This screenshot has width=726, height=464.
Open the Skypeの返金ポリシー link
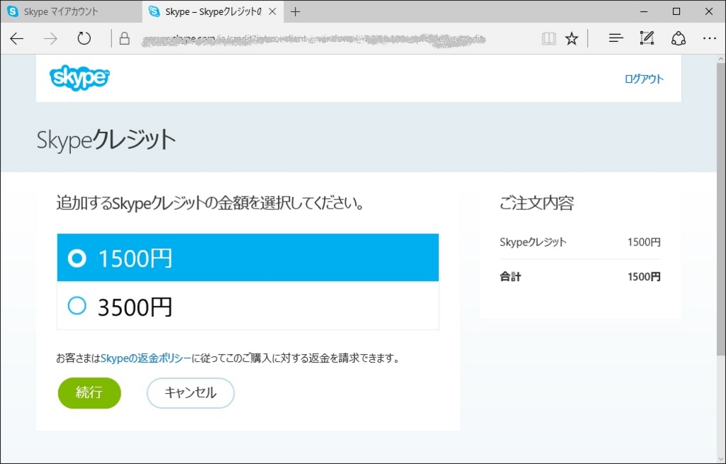click(145, 358)
